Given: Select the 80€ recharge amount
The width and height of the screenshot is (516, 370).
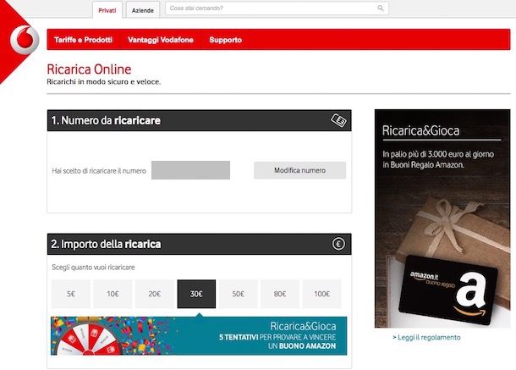Looking at the screenshot, I should [280, 294].
